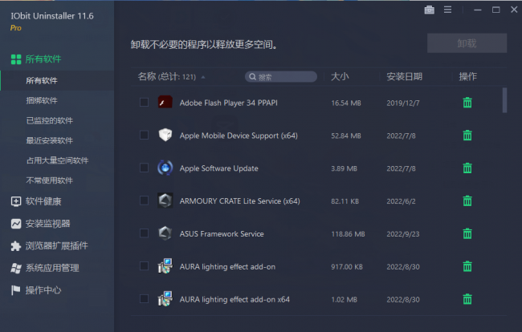This screenshot has height=332, width=522.
Task: Click the green grid icon beside 所有软件
Action: [x=16, y=59]
